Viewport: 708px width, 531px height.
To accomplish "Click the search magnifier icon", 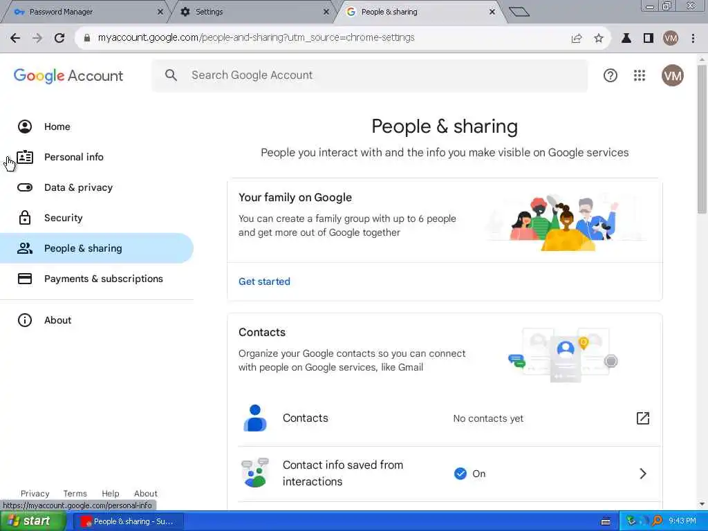I will [x=171, y=75].
